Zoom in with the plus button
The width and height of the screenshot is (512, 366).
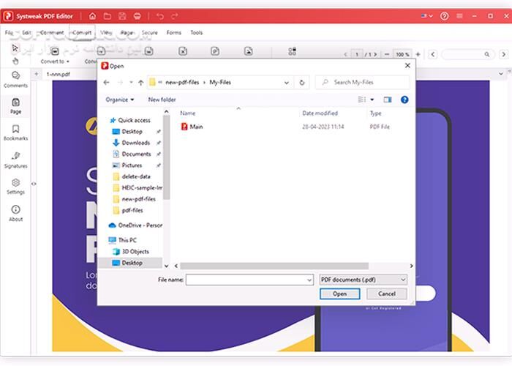point(418,54)
